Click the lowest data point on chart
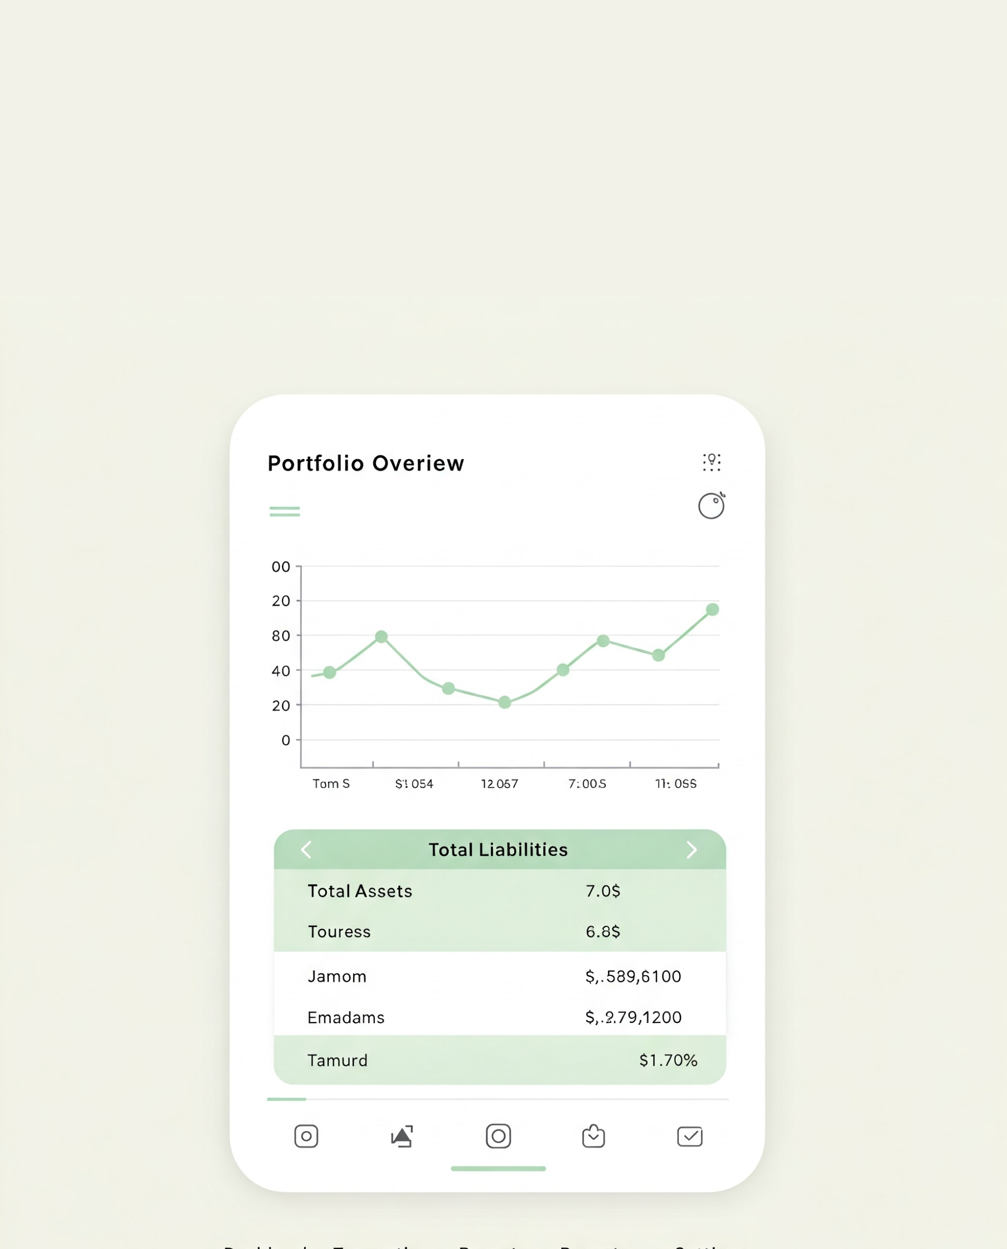Screen dimensions: 1007x1249 (505, 702)
